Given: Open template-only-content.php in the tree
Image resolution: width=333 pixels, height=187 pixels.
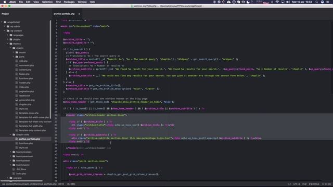Looking at the screenshot, I should coord(32,130).
